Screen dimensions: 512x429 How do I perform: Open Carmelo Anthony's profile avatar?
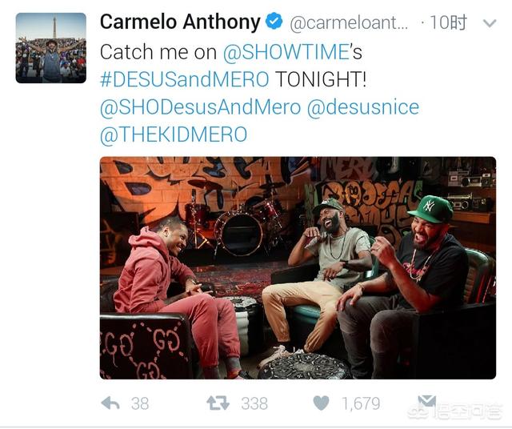[51, 48]
